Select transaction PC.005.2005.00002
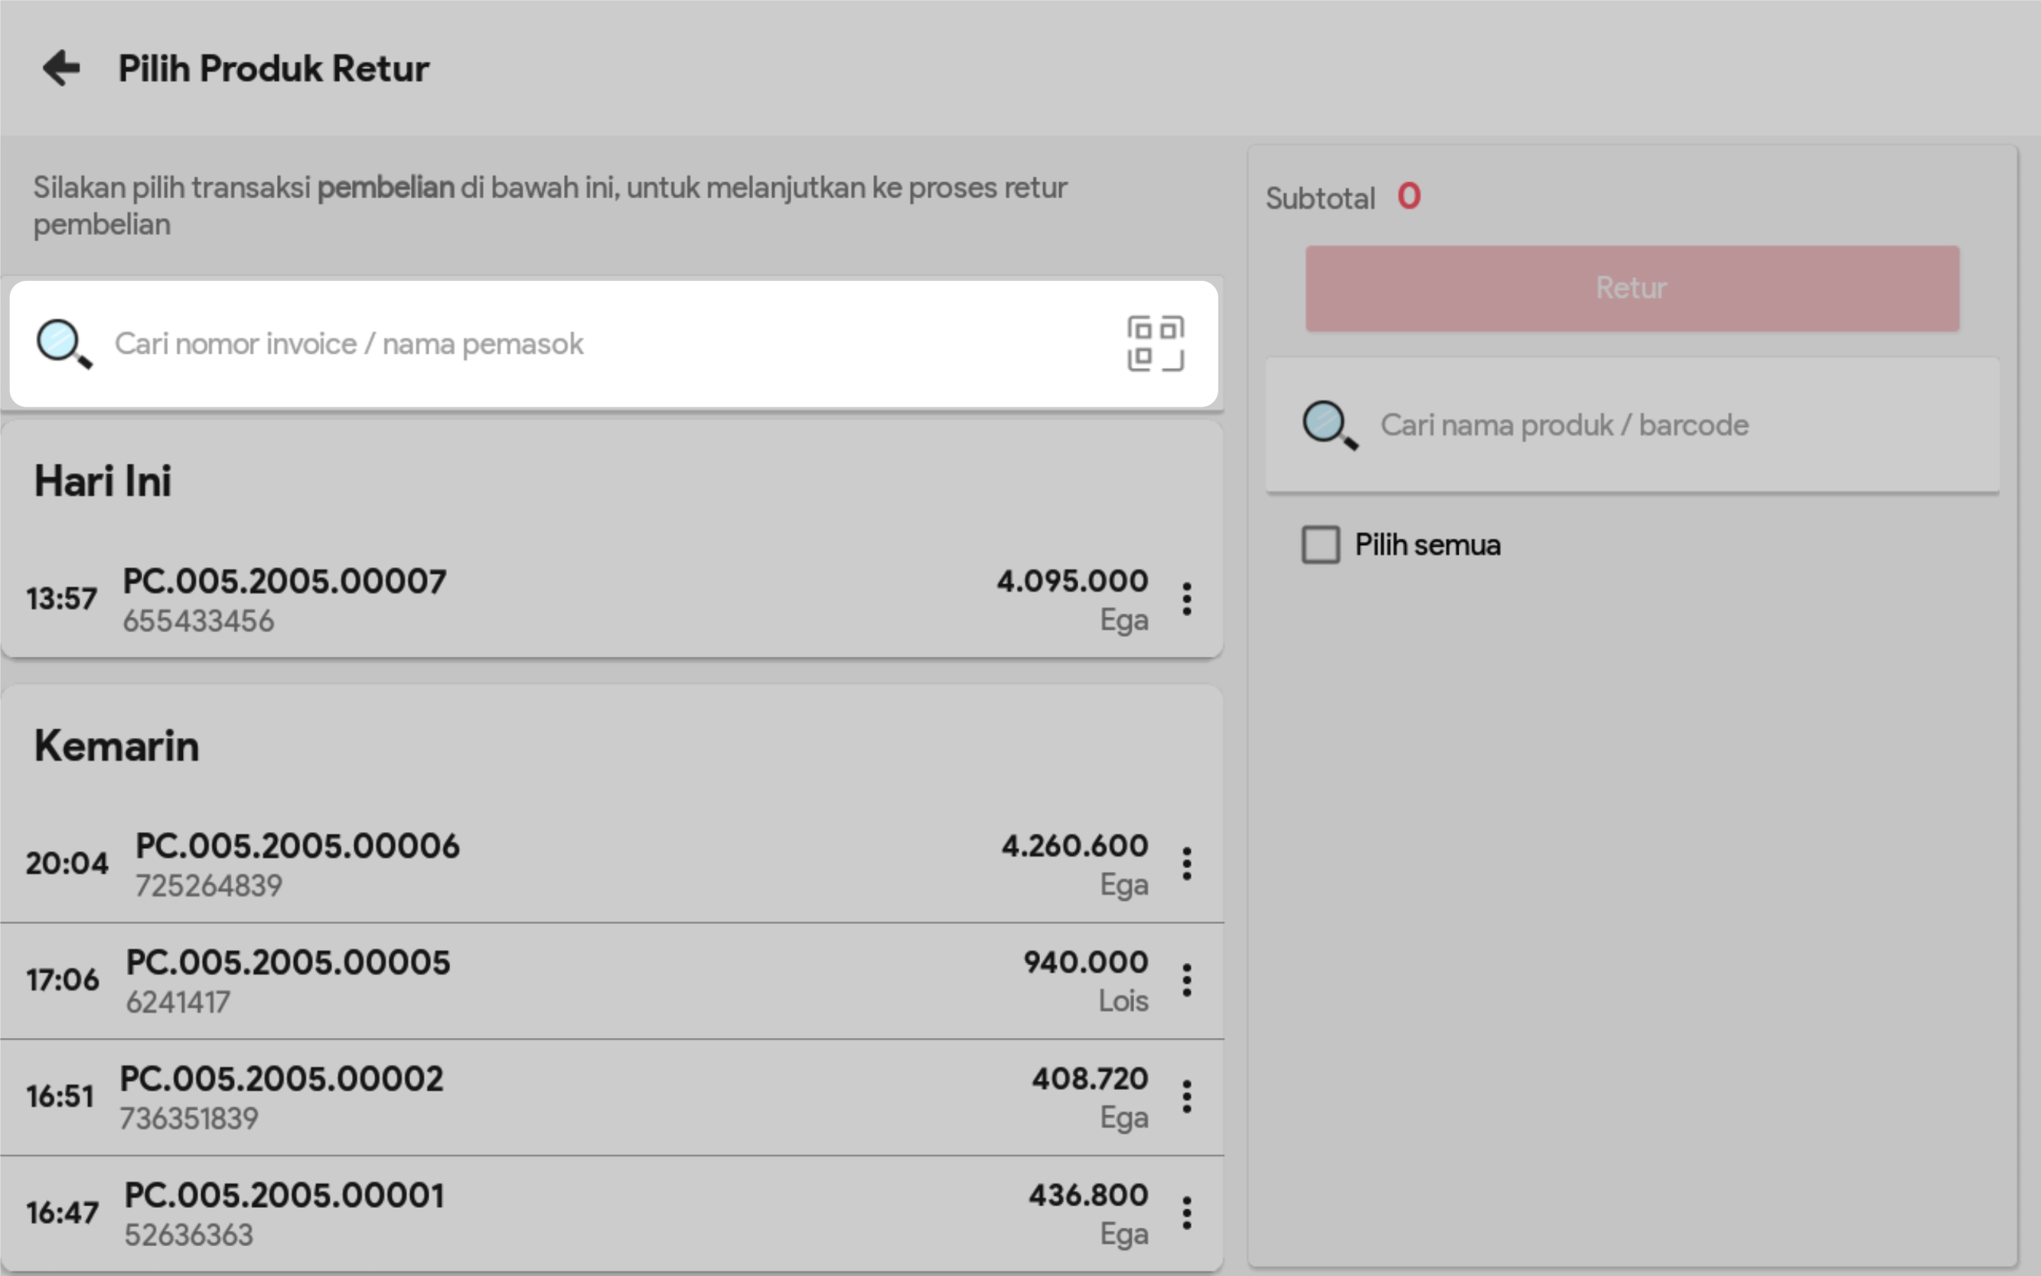2041x1276 pixels. point(281,1080)
